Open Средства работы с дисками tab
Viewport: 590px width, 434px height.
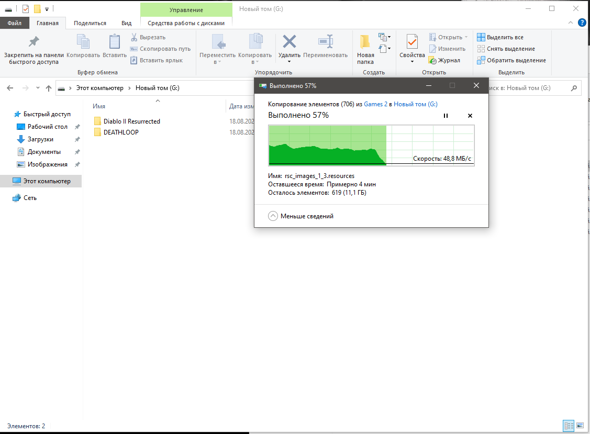click(186, 23)
